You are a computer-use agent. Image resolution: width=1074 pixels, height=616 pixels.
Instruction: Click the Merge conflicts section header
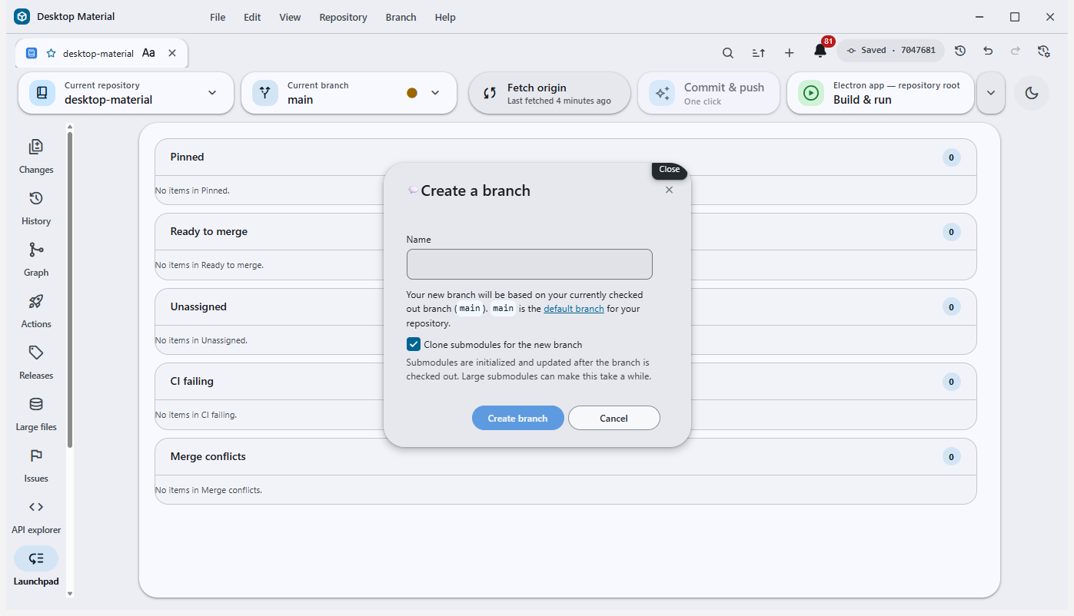pyautogui.click(x=565, y=457)
